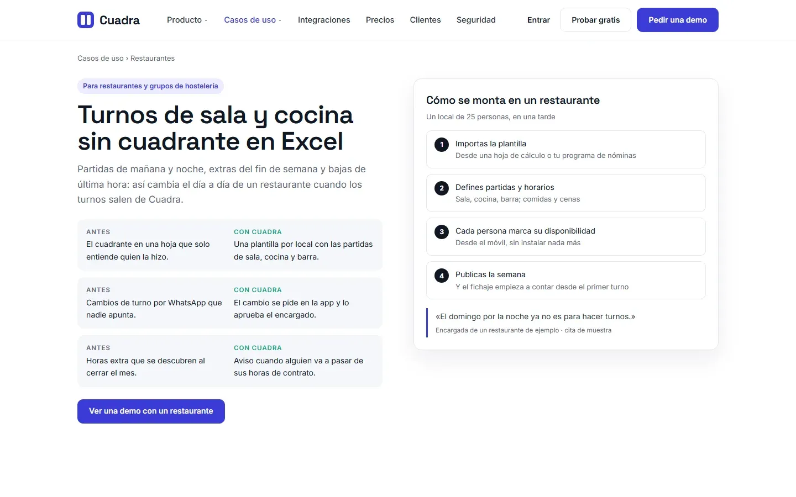Go to Integraciones page
The image size is (796, 497).
coord(324,20)
